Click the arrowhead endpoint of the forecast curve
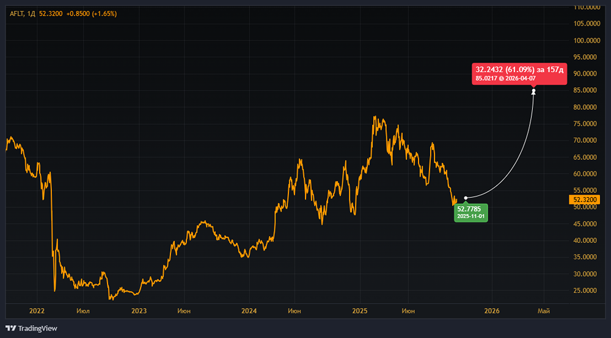611x338 pixels. pos(533,92)
